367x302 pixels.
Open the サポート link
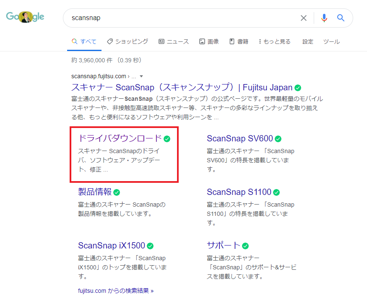[x=224, y=246]
